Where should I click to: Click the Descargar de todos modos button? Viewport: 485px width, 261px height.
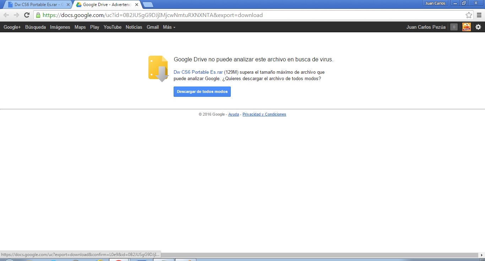click(202, 91)
